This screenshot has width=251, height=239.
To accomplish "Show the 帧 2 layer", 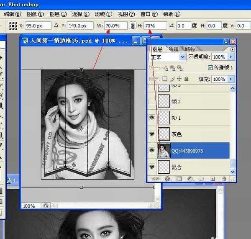I will [152, 102].
